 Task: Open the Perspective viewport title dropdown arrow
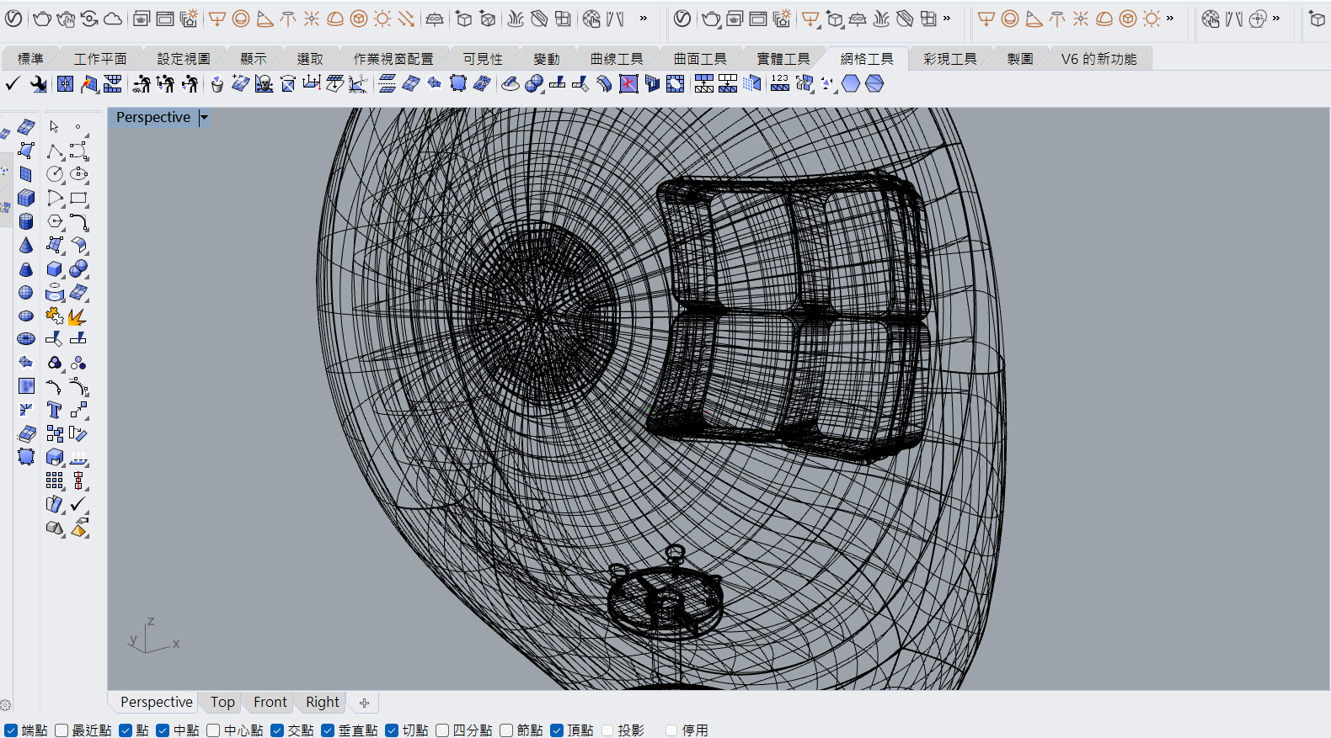pos(204,118)
